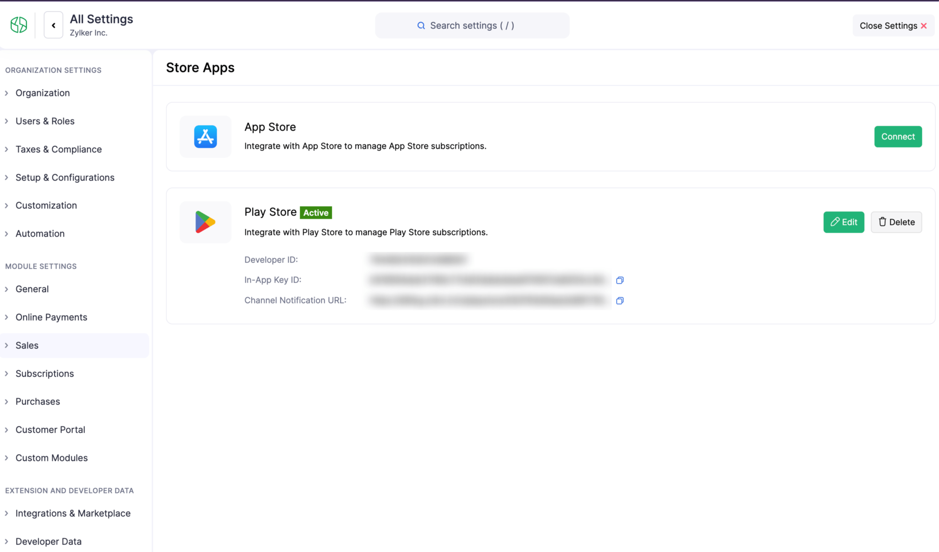Click the 'Store Apps' page heading
This screenshot has height=552, width=939.
200,68
